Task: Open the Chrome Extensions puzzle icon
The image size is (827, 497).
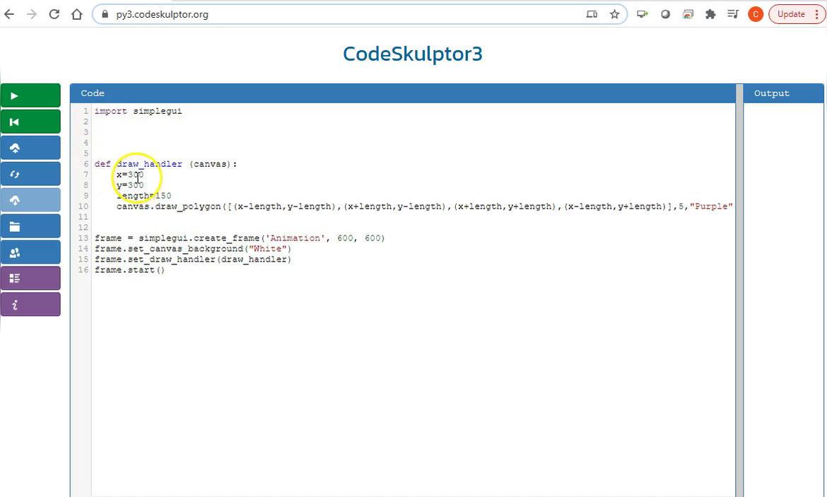Action: coord(710,14)
